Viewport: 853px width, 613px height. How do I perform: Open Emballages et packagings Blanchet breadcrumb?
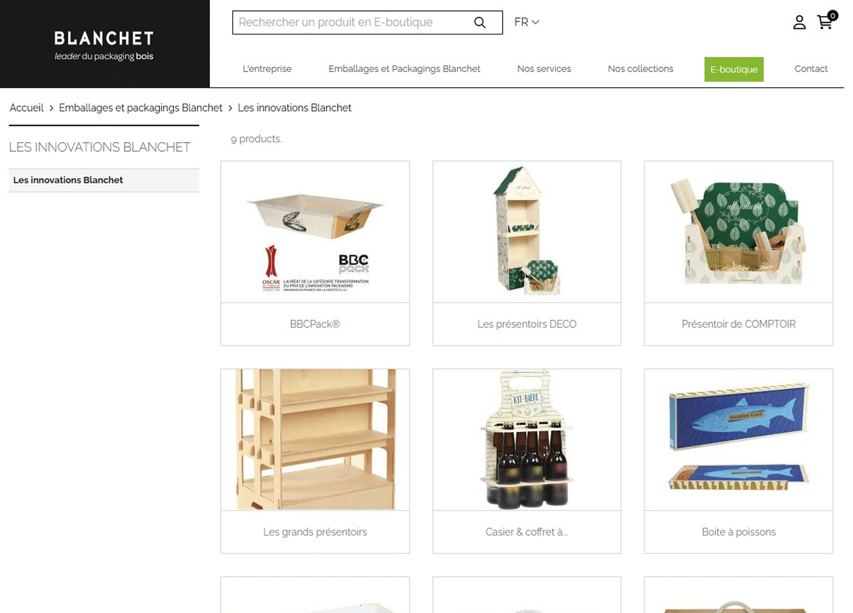click(140, 108)
